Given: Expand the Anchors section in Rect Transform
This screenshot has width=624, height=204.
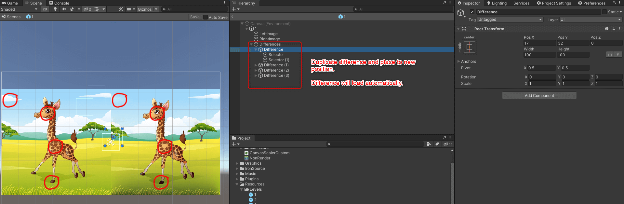Looking at the screenshot, I should [x=459, y=61].
